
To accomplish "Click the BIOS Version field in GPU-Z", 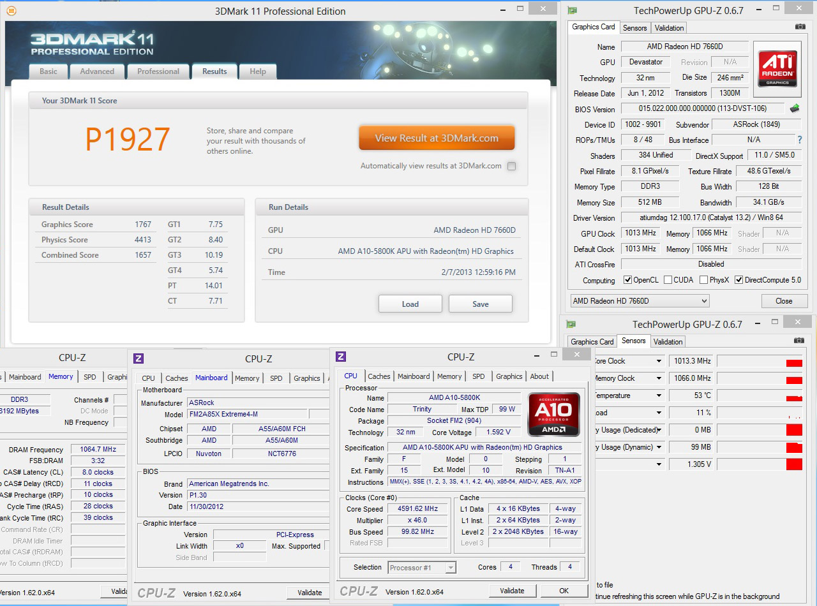I will (x=703, y=109).
